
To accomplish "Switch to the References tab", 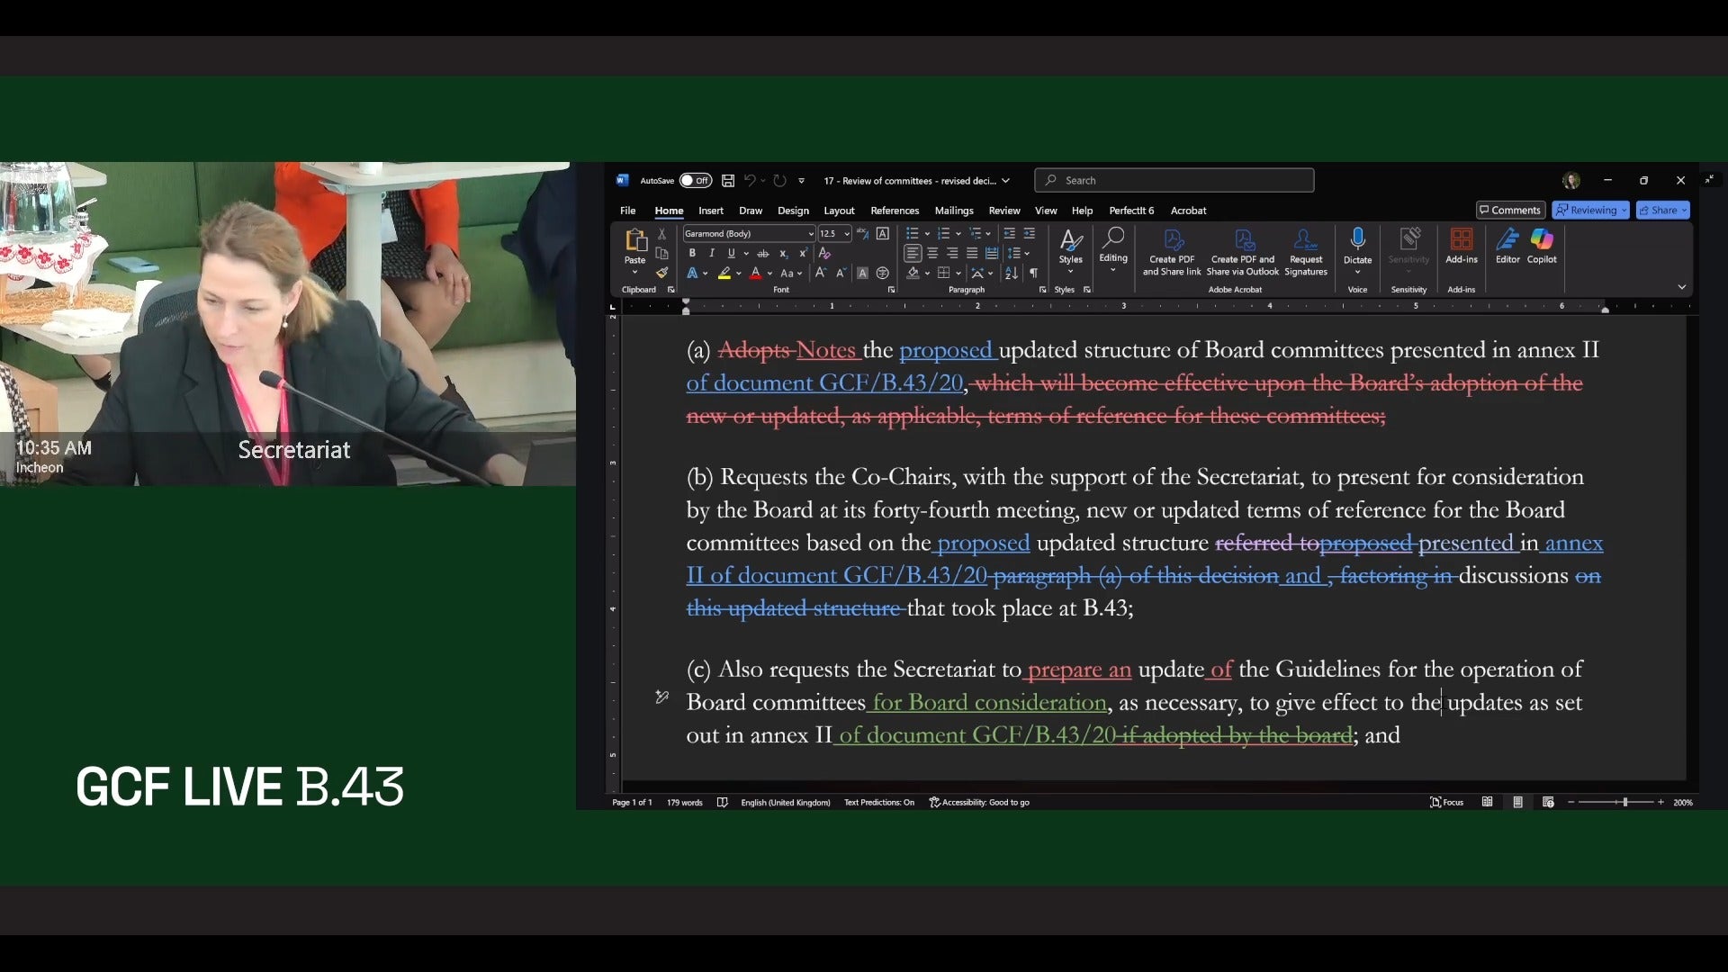I will [894, 211].
